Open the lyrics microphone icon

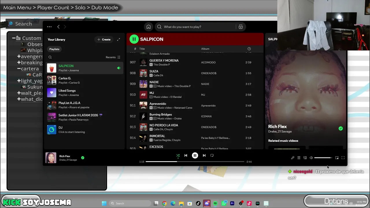293,158
